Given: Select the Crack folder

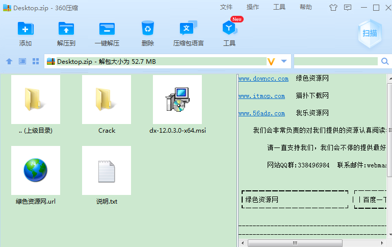Looking at the screenshot, I should (x=107, y=105).
